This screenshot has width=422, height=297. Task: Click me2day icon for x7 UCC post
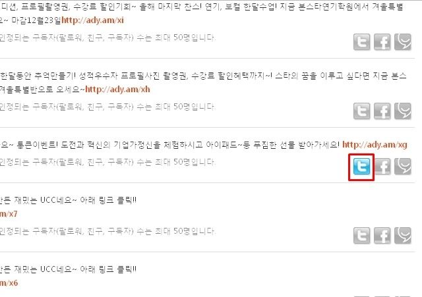[403, 236]
